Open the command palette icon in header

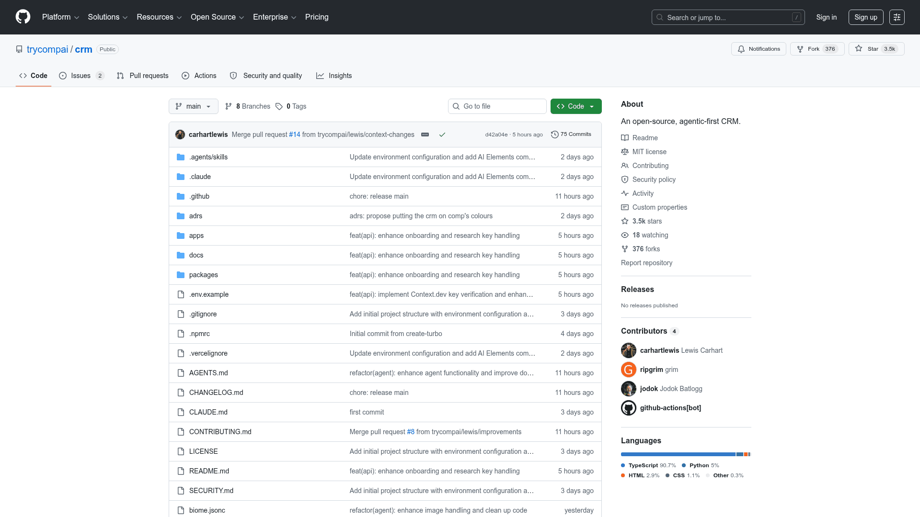click(897, 17)
